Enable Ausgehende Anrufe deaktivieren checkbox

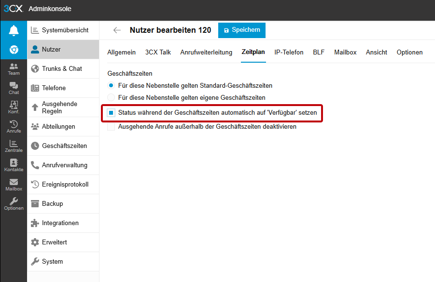[111, 127]
